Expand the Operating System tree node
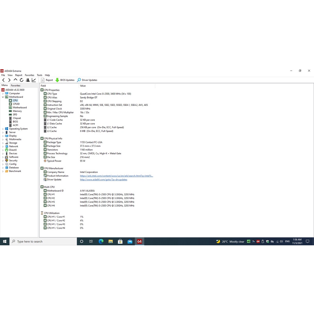Image resolution: width=314 pixels, height=314 pixels. [x=3, y=129]
